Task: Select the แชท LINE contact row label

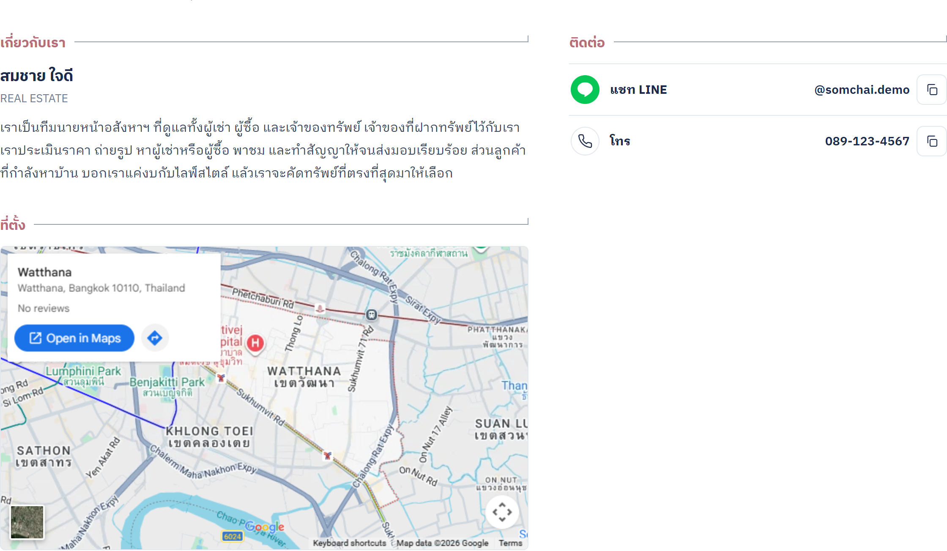Action: click(x=638, y=90)
